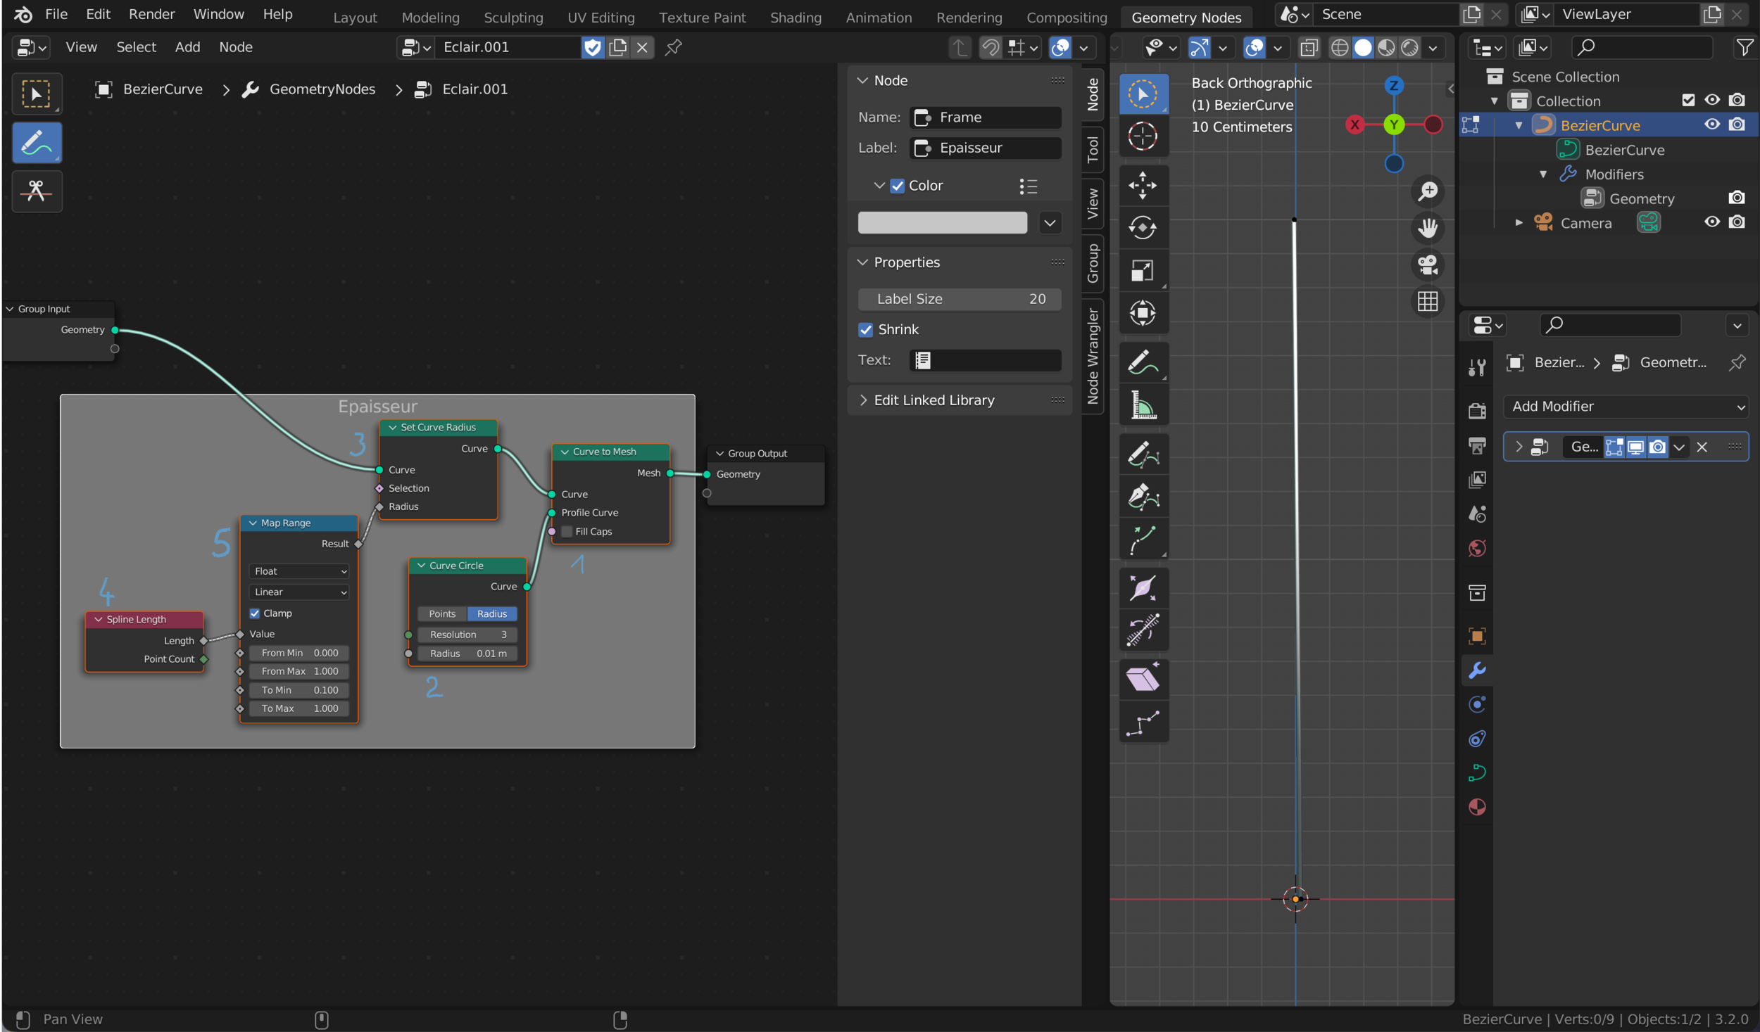Click the Label Size field
This screenshot has width=1760, height=1032.
pos(960,298)
